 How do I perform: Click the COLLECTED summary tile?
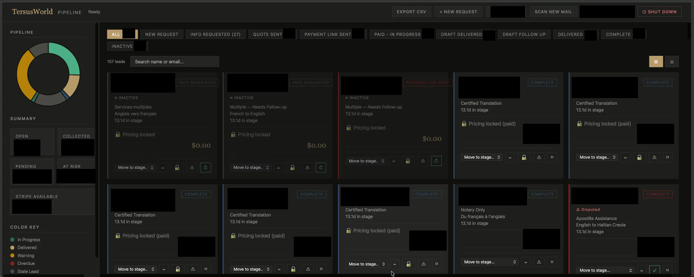(x=76, y=142)
